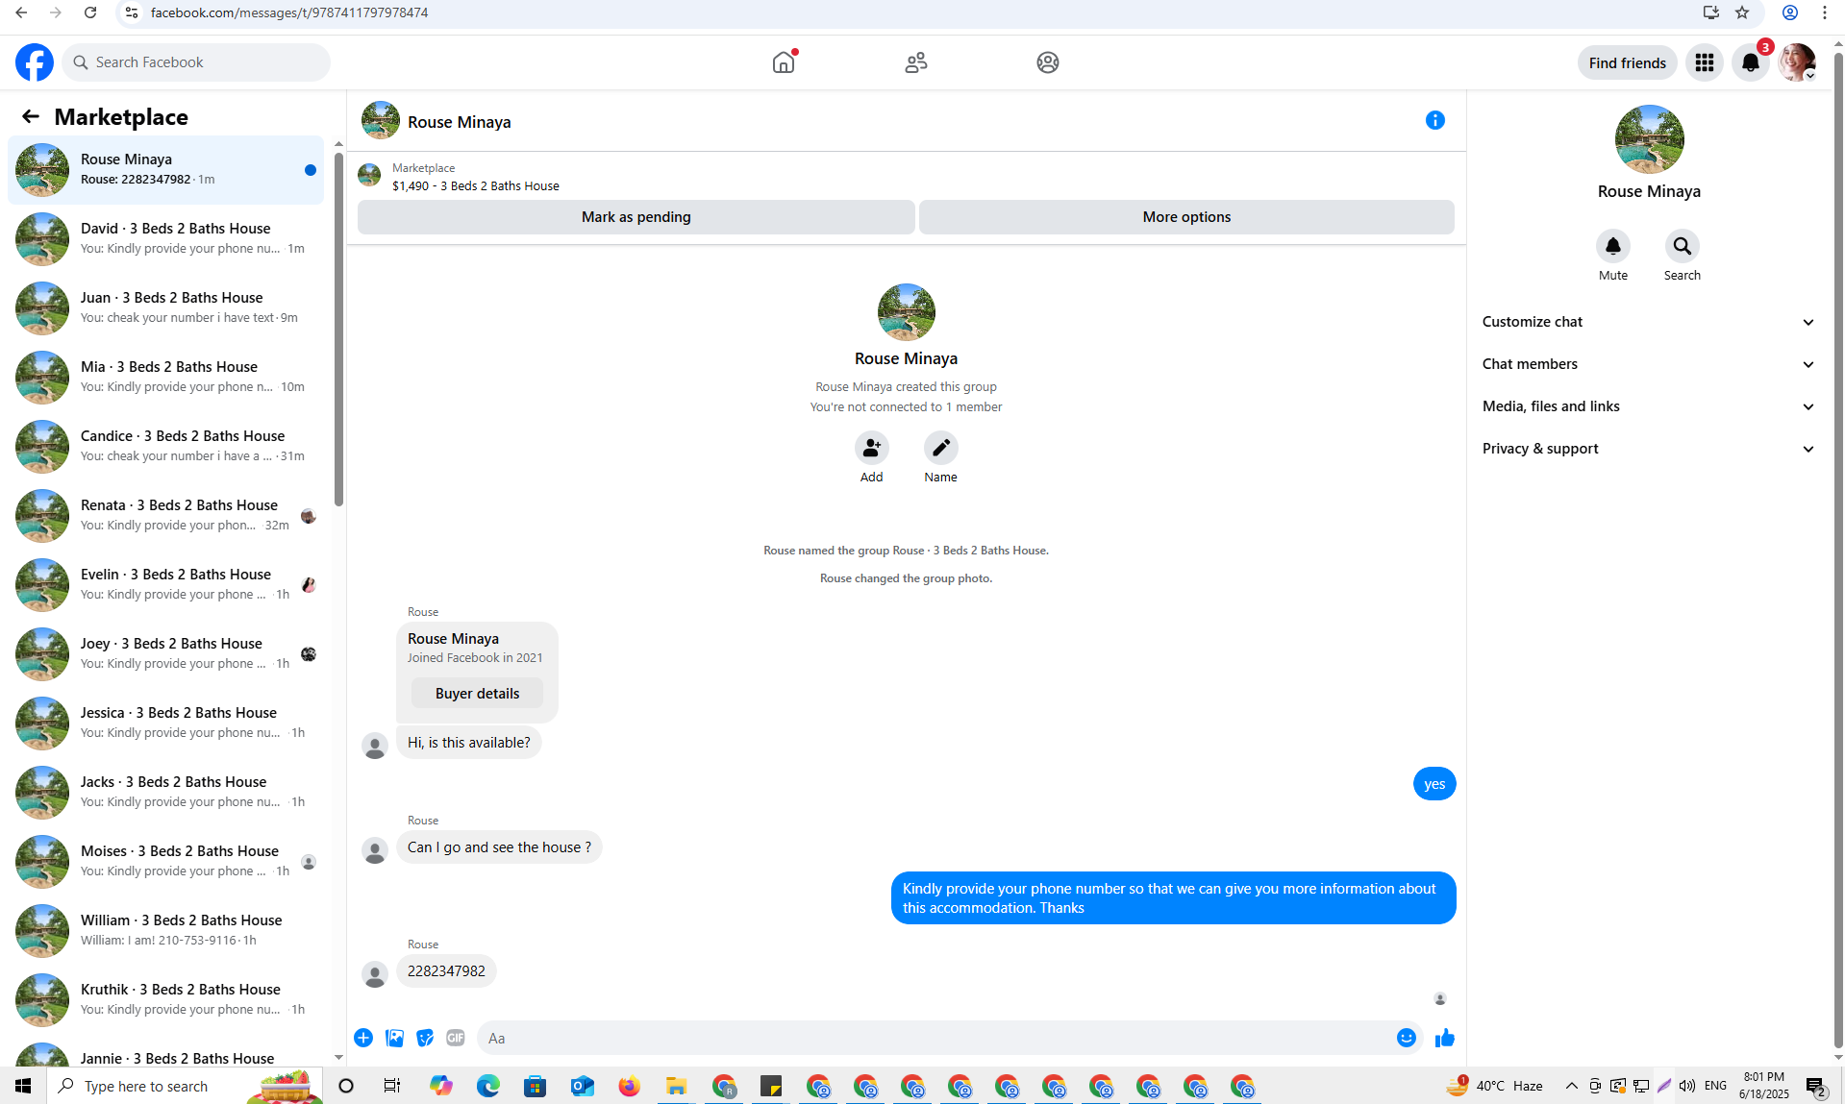Open the Moises conversation
1845x1104 pixels.
point(165,861)
